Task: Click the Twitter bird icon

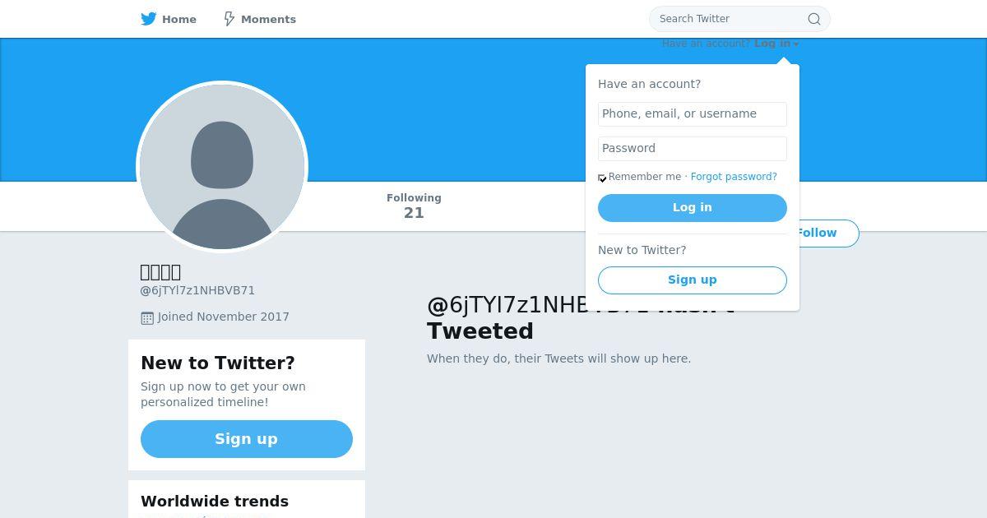Action: click(x=149, y=19)
